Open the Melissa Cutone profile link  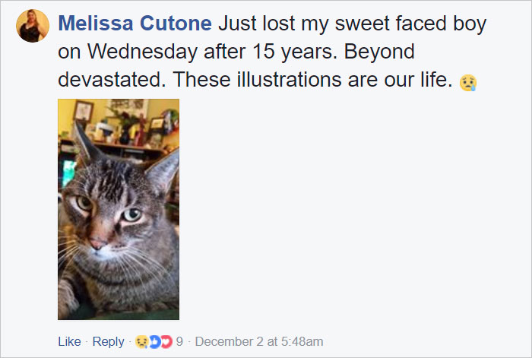135,24
